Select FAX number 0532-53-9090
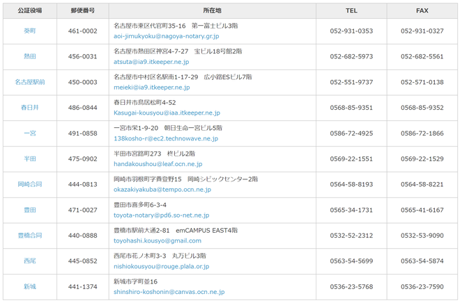 coord(422,236)
